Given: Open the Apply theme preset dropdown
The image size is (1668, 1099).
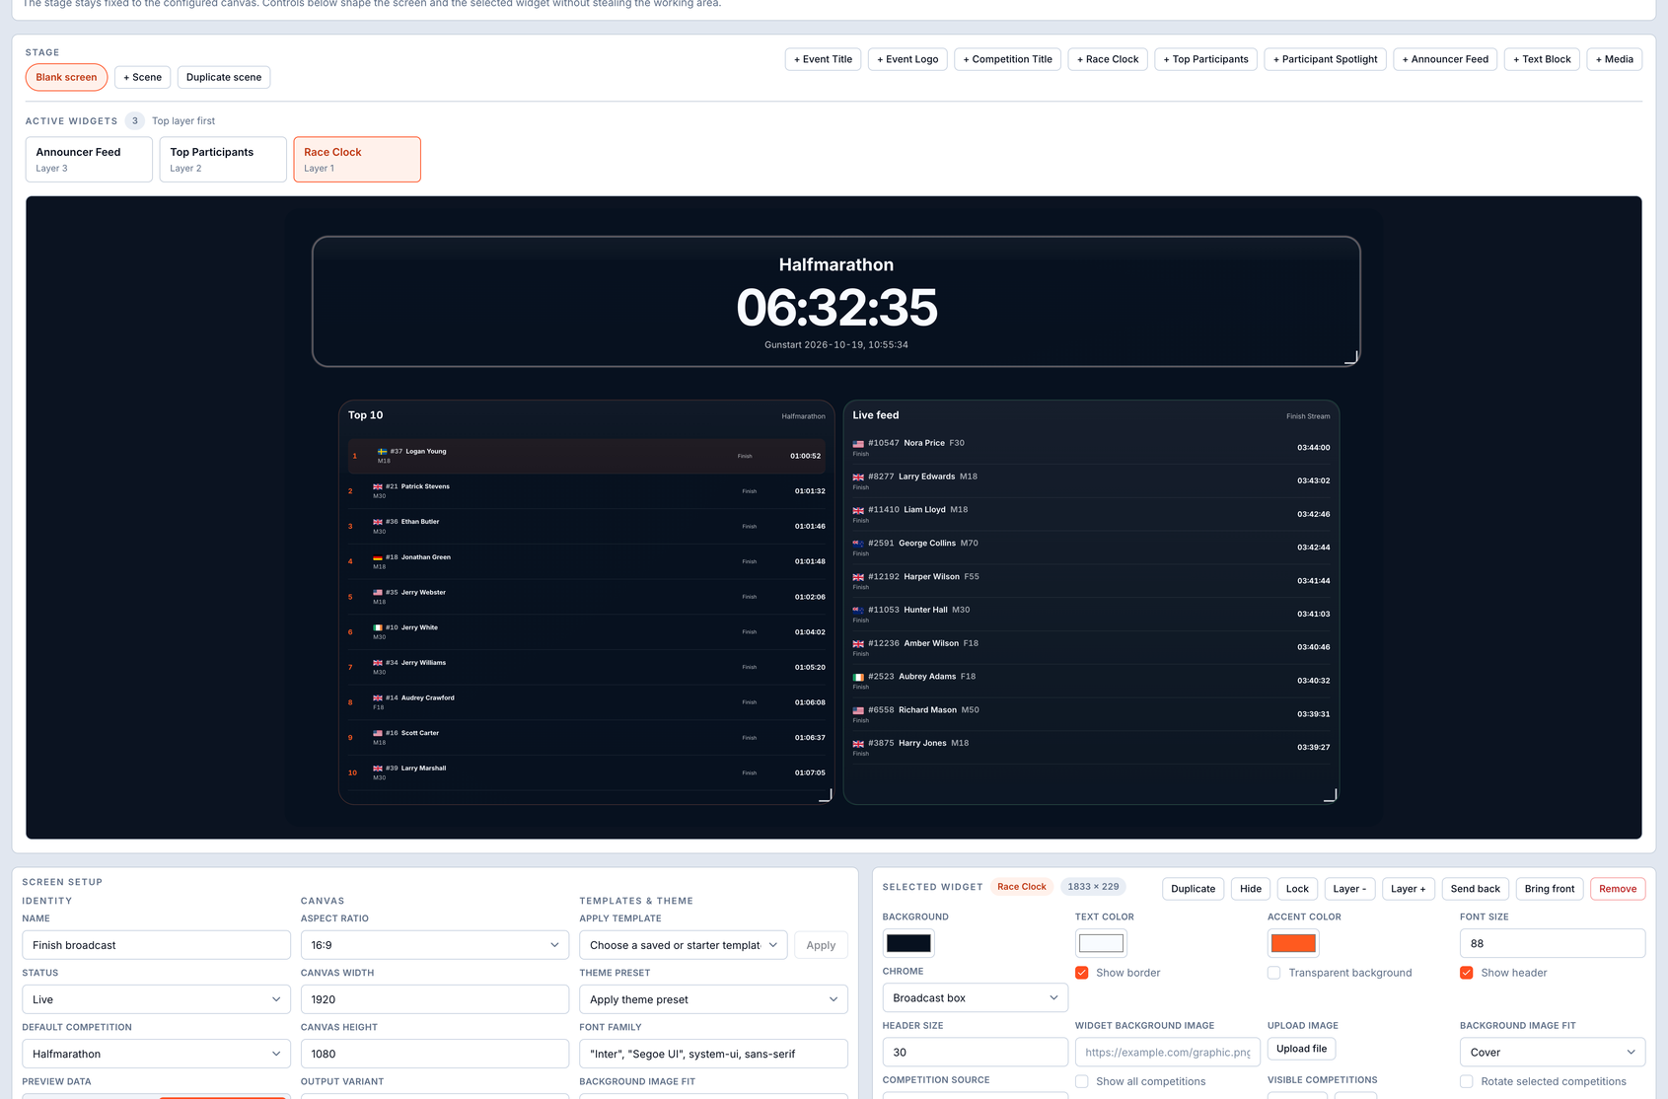Looking at the screenshot, I should (x=713, y=999).
